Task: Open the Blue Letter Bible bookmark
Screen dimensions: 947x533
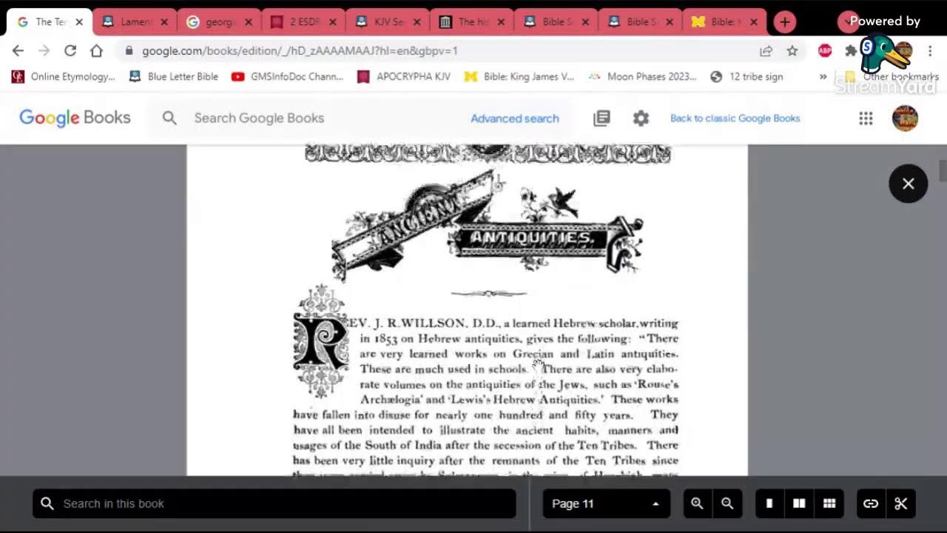Action: pos(174,76)
